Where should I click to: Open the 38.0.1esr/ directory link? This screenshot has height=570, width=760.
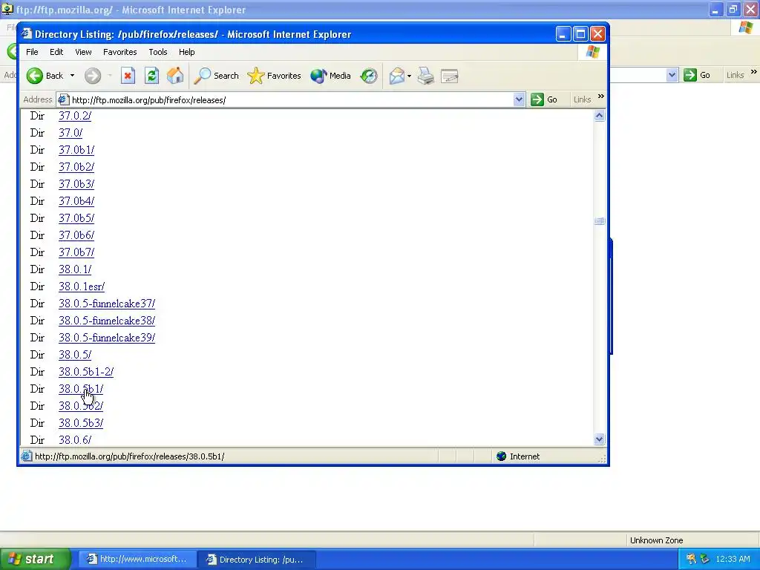click(82, 286)
